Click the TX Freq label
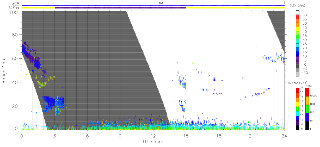Screen dimensions: 320x147 point(14,8)
